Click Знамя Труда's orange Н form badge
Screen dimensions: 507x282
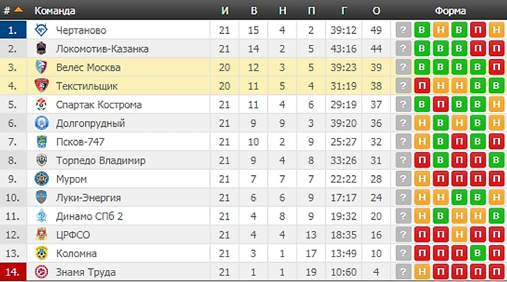422,272
